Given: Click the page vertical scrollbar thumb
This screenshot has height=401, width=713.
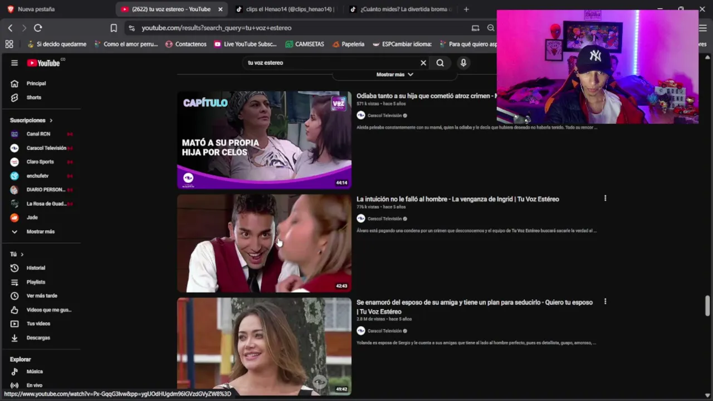Looking at the screenshot, I should click(707, 305).
